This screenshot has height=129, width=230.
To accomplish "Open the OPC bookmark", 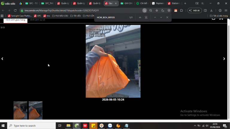I will (37, 16).
